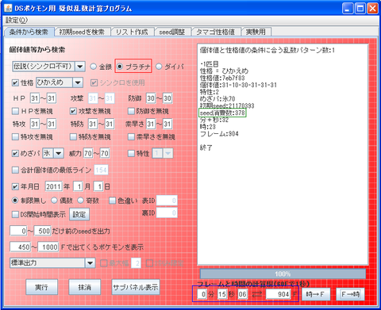Click the day field before 日

coord(98,186)
